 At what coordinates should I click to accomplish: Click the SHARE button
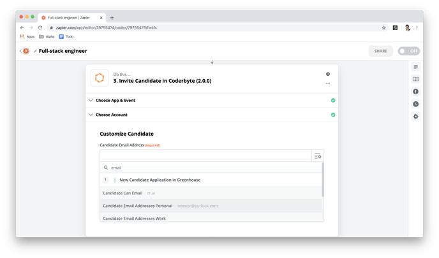click(381, 51)
